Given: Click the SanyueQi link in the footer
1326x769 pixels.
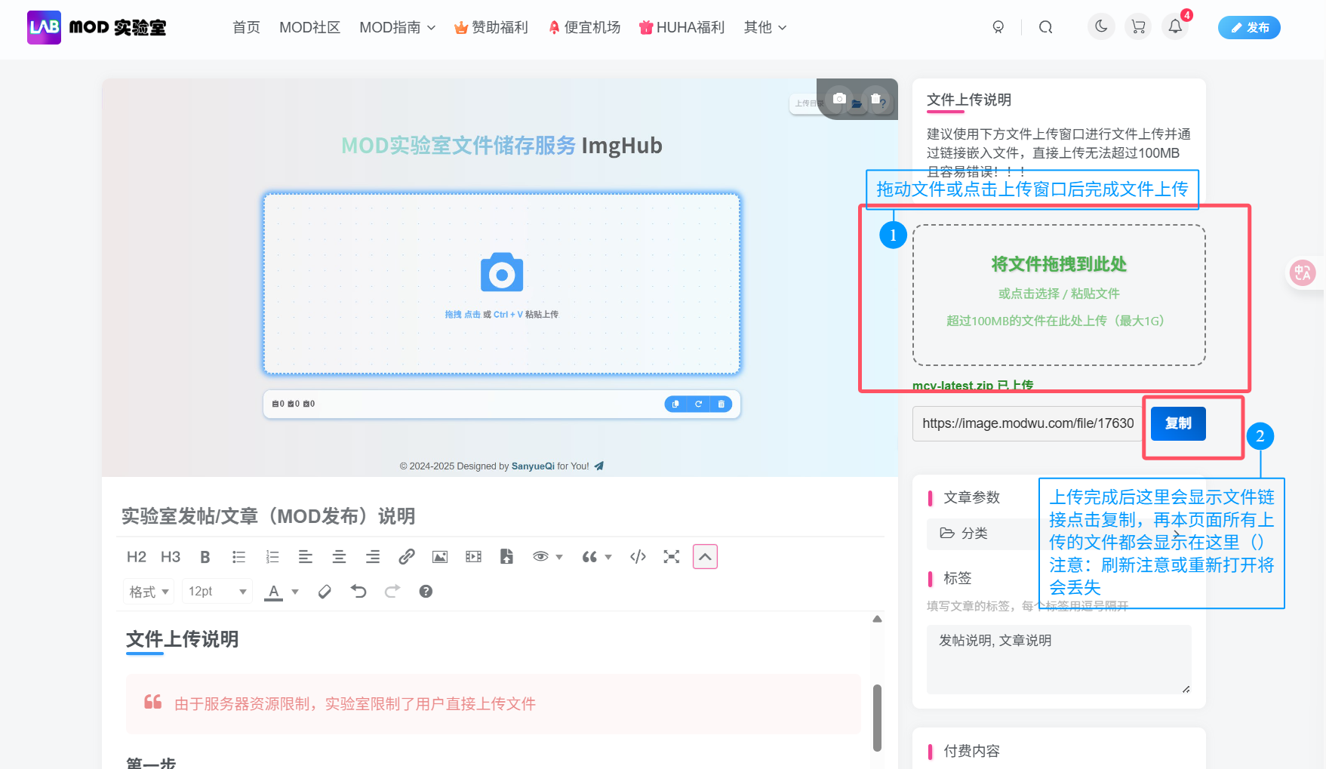Looking at the screenshot, I should click(532, 466).
